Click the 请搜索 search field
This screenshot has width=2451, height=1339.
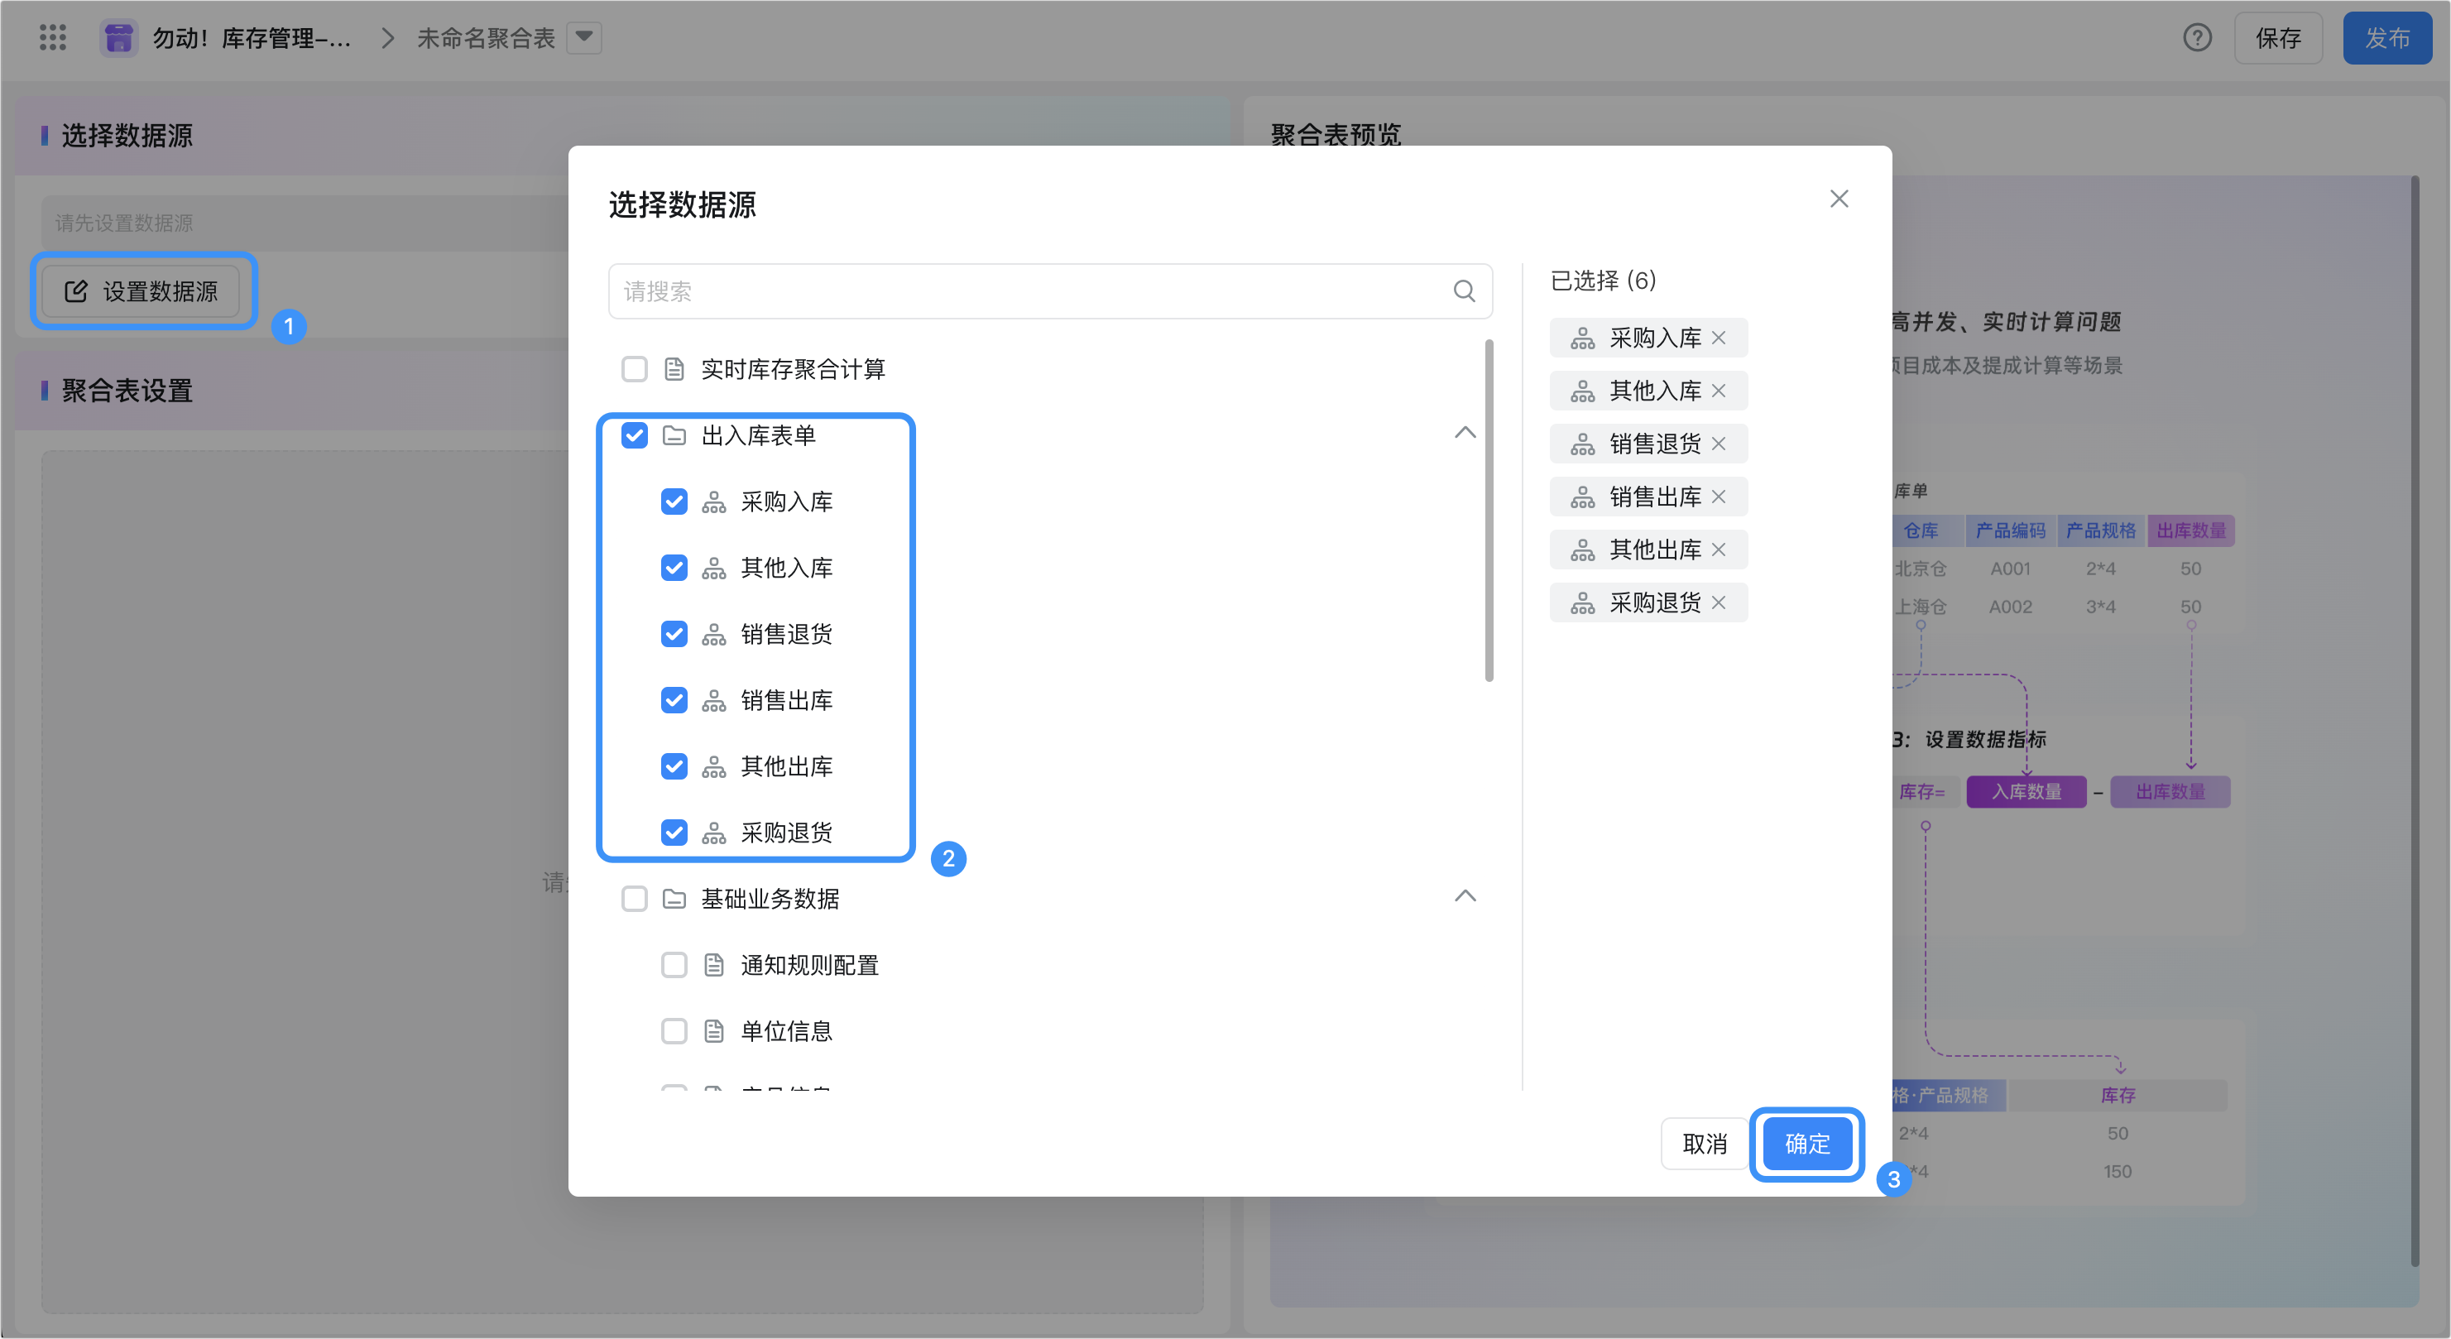pos(1049,291)
